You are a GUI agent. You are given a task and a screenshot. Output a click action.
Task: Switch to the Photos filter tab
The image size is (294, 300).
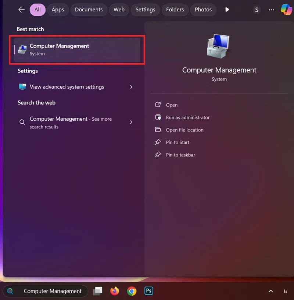[x=203, y=10]
